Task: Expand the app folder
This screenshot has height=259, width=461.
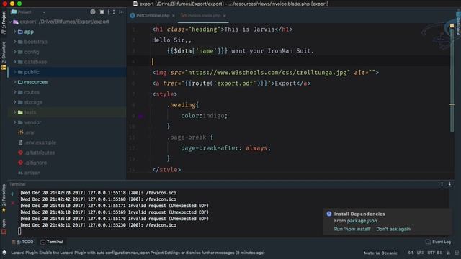Action: tap(14, 32)
